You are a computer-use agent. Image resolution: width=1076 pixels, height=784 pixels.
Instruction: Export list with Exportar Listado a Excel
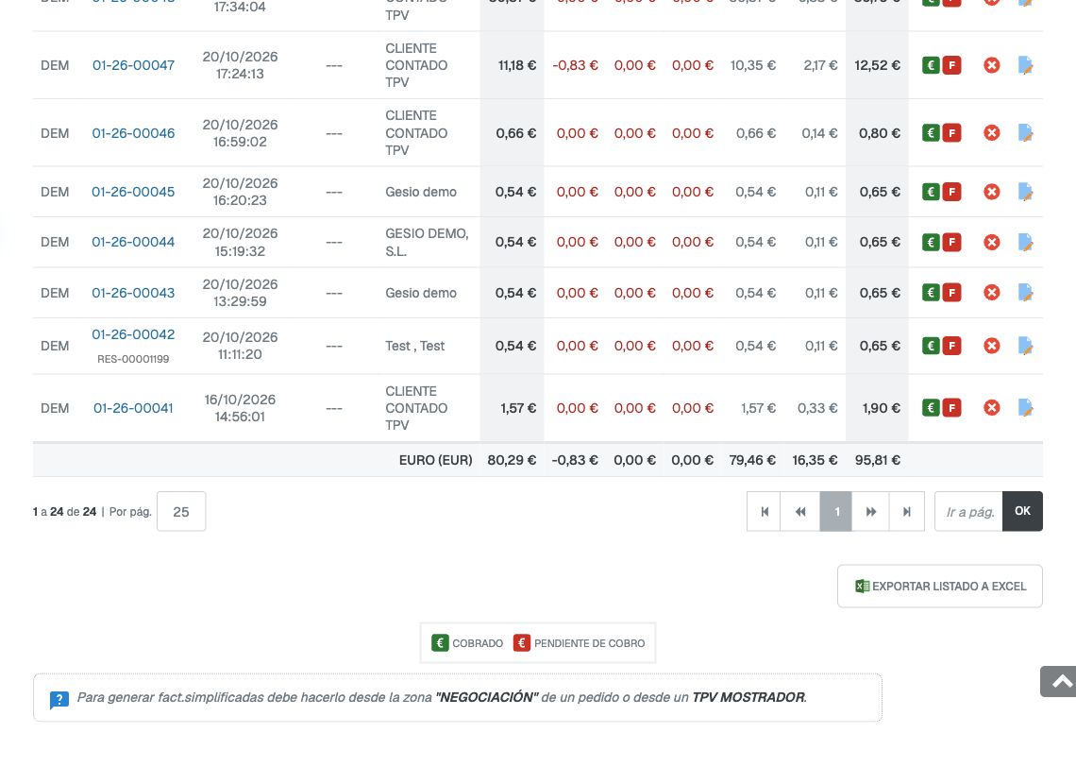(x=940, y=587)
